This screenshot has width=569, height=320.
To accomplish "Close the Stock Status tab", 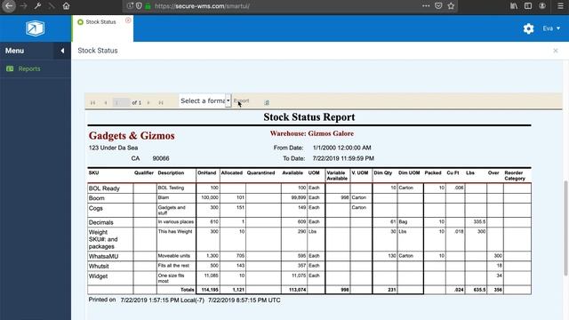I will (128, 20).
